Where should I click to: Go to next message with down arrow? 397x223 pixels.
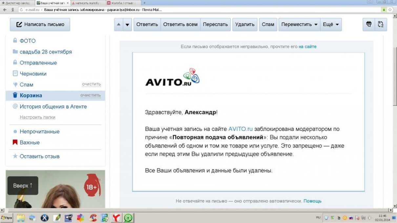127,25
